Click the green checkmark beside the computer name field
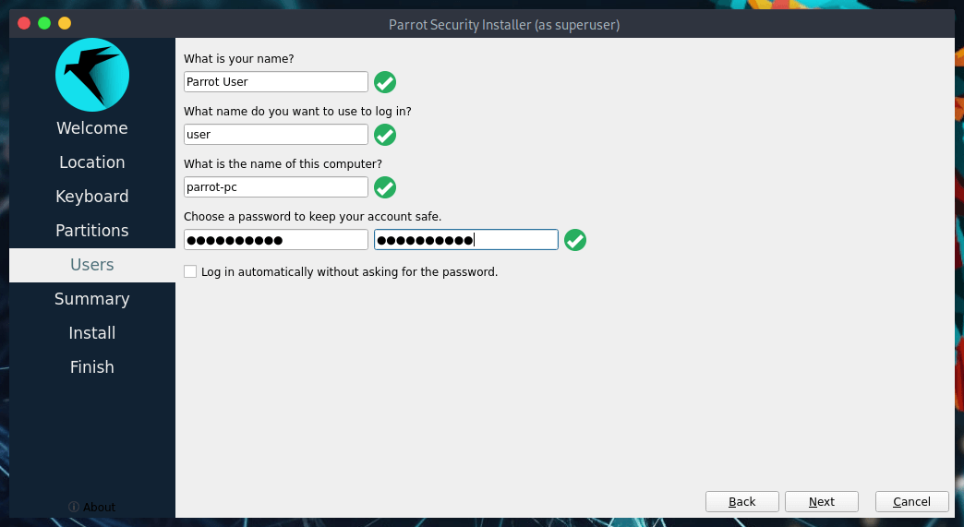This screenshot has height=527, width=964. (x=385, y=187)
